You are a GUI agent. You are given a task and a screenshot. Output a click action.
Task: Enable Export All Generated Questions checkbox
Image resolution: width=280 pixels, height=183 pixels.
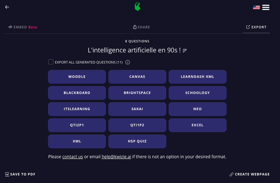[51, 62]
